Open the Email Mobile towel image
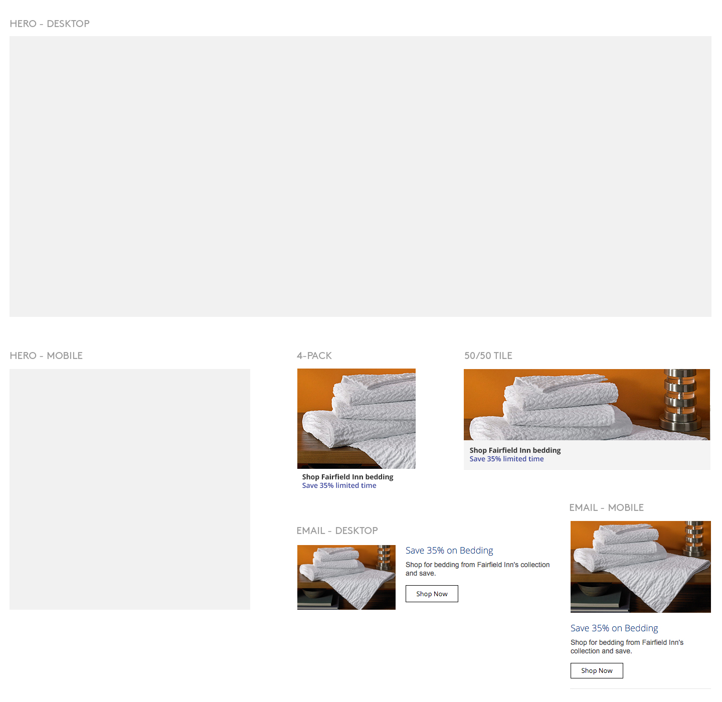Screen dimensions: 722x702 tap(640, 567)
